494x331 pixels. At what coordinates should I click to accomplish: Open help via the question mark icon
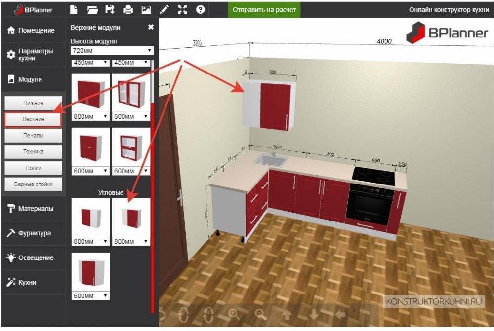[200, 9]
